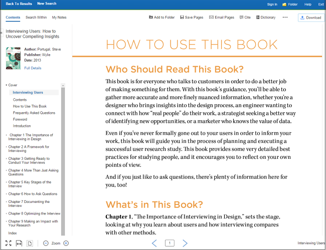Screen dimensions: 326x250
Task: Click the book cover thumbnail
Action: point(14,58)
